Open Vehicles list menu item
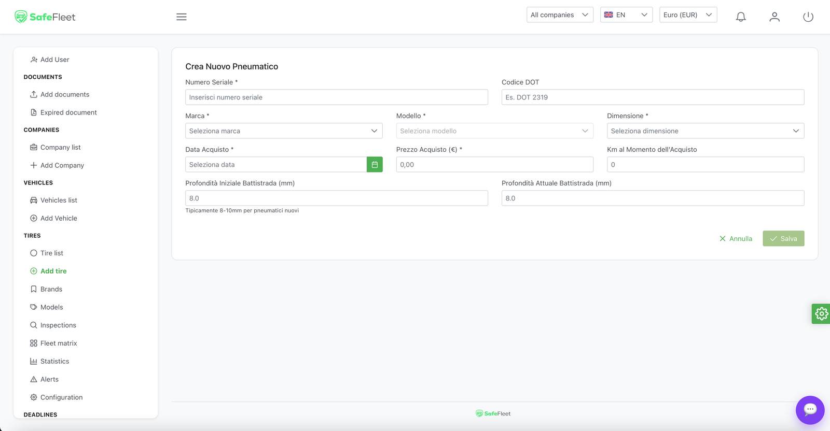 pos(59,200)
